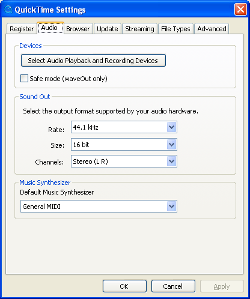Expand the Rate dropdown arrow
250x299 pixels.
pos(172,127)
